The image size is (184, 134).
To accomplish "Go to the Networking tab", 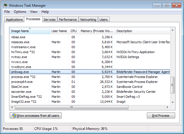I will (88, 20).
